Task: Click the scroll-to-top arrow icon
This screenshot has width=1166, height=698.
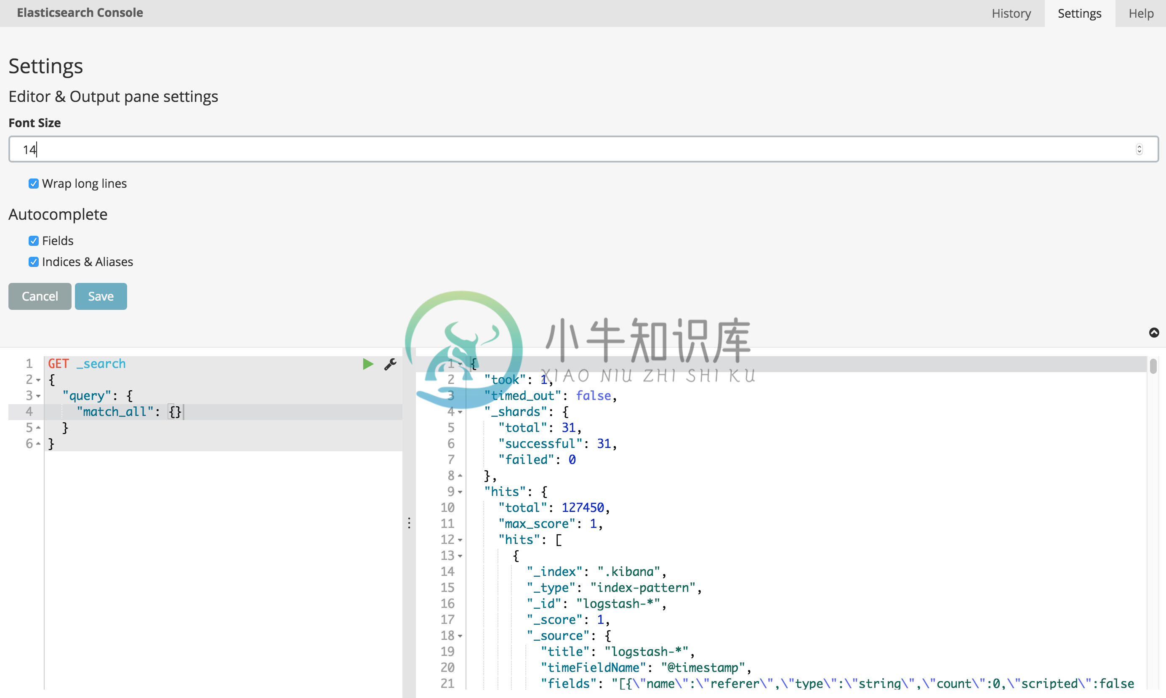Action: pos(1154,333)
